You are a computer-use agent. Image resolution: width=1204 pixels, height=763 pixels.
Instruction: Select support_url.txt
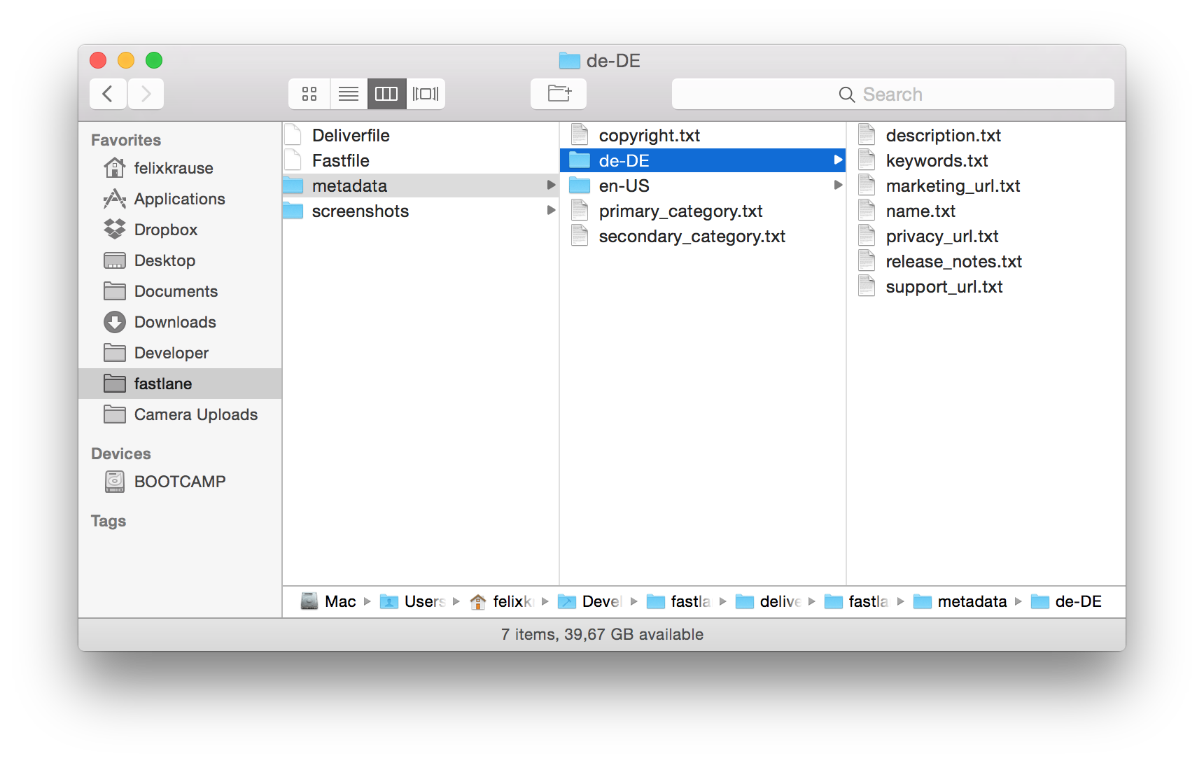click(x=986, y=286)
